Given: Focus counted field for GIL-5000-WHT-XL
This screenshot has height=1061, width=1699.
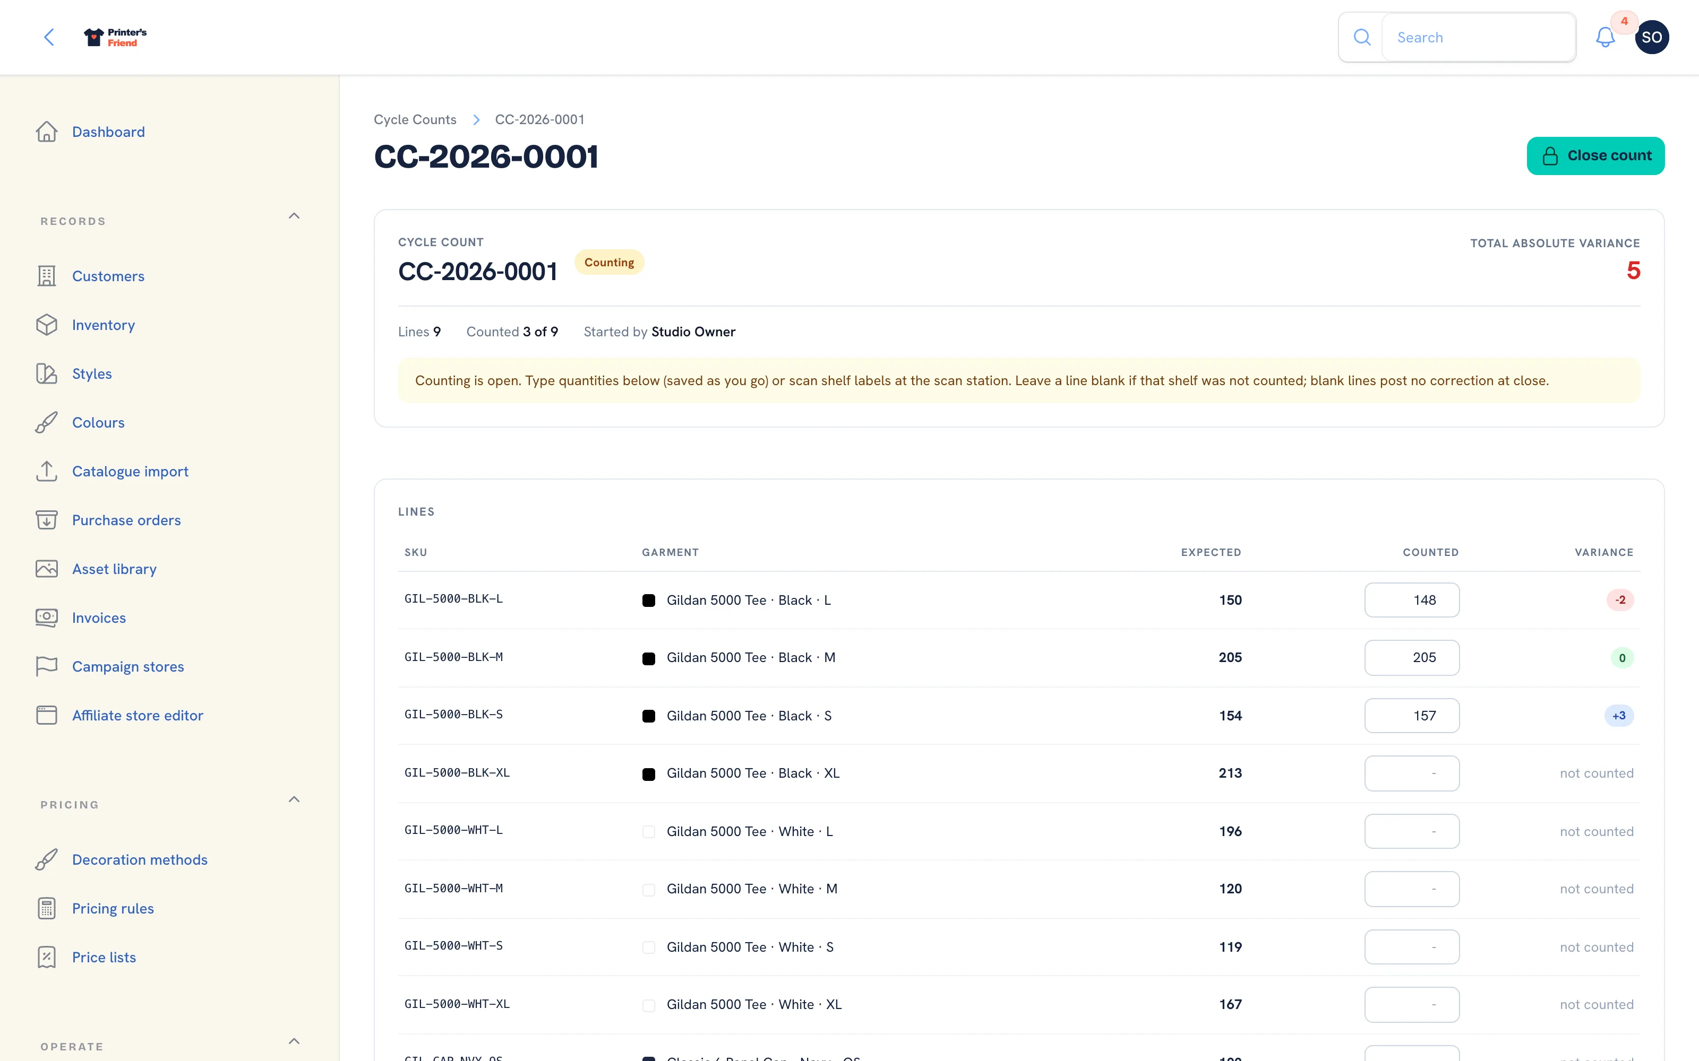Looking at the screenshot, I should (x=1412, y=1005).
